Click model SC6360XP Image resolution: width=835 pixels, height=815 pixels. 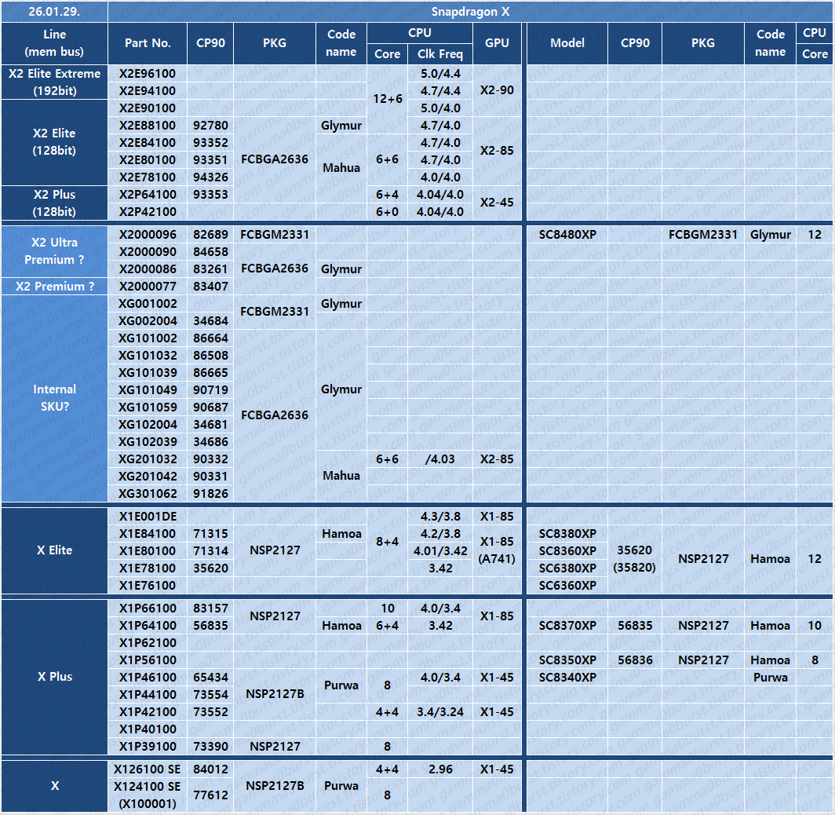point(567,586)
